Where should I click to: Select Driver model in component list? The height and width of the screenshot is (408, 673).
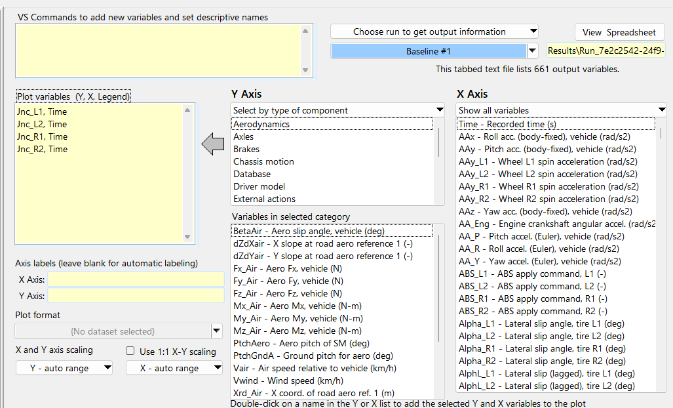tap(260, 186)
